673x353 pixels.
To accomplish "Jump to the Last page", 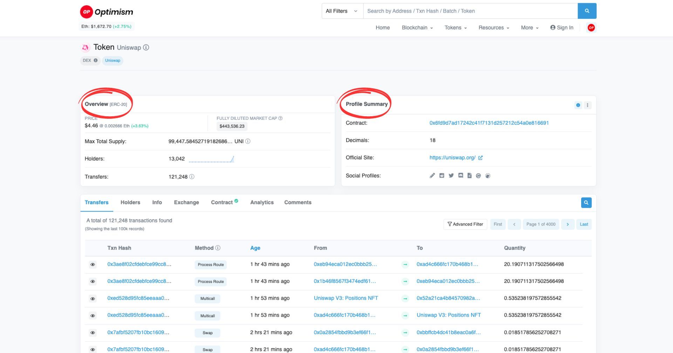I will [x=584, y=224].
